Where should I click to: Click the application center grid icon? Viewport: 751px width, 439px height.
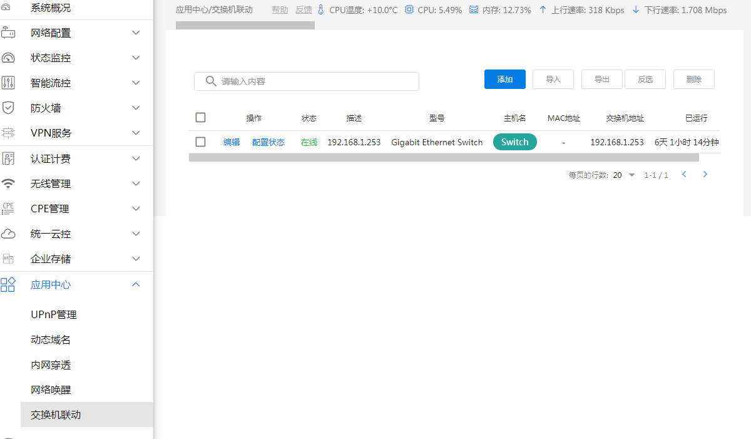click(x=8, y=284)
